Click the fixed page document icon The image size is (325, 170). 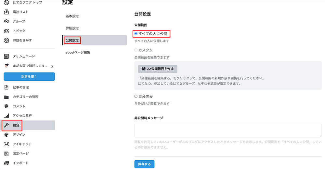[6, 153]
